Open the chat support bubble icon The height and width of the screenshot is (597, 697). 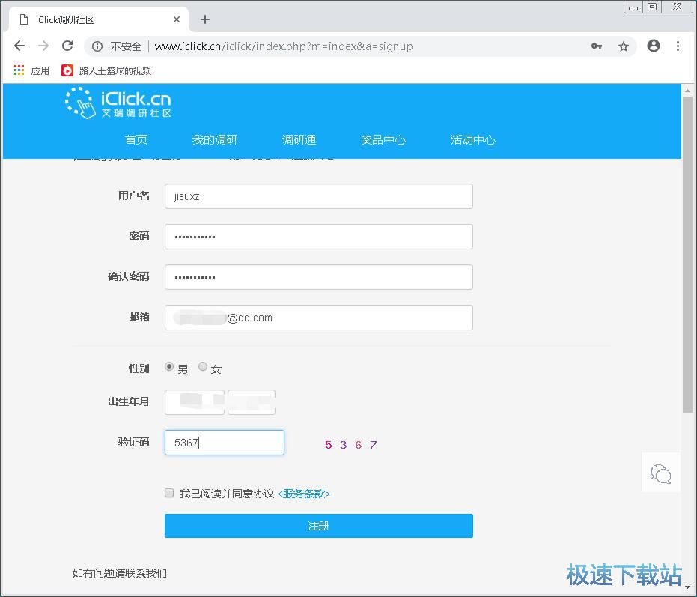[x=660, y=473]
